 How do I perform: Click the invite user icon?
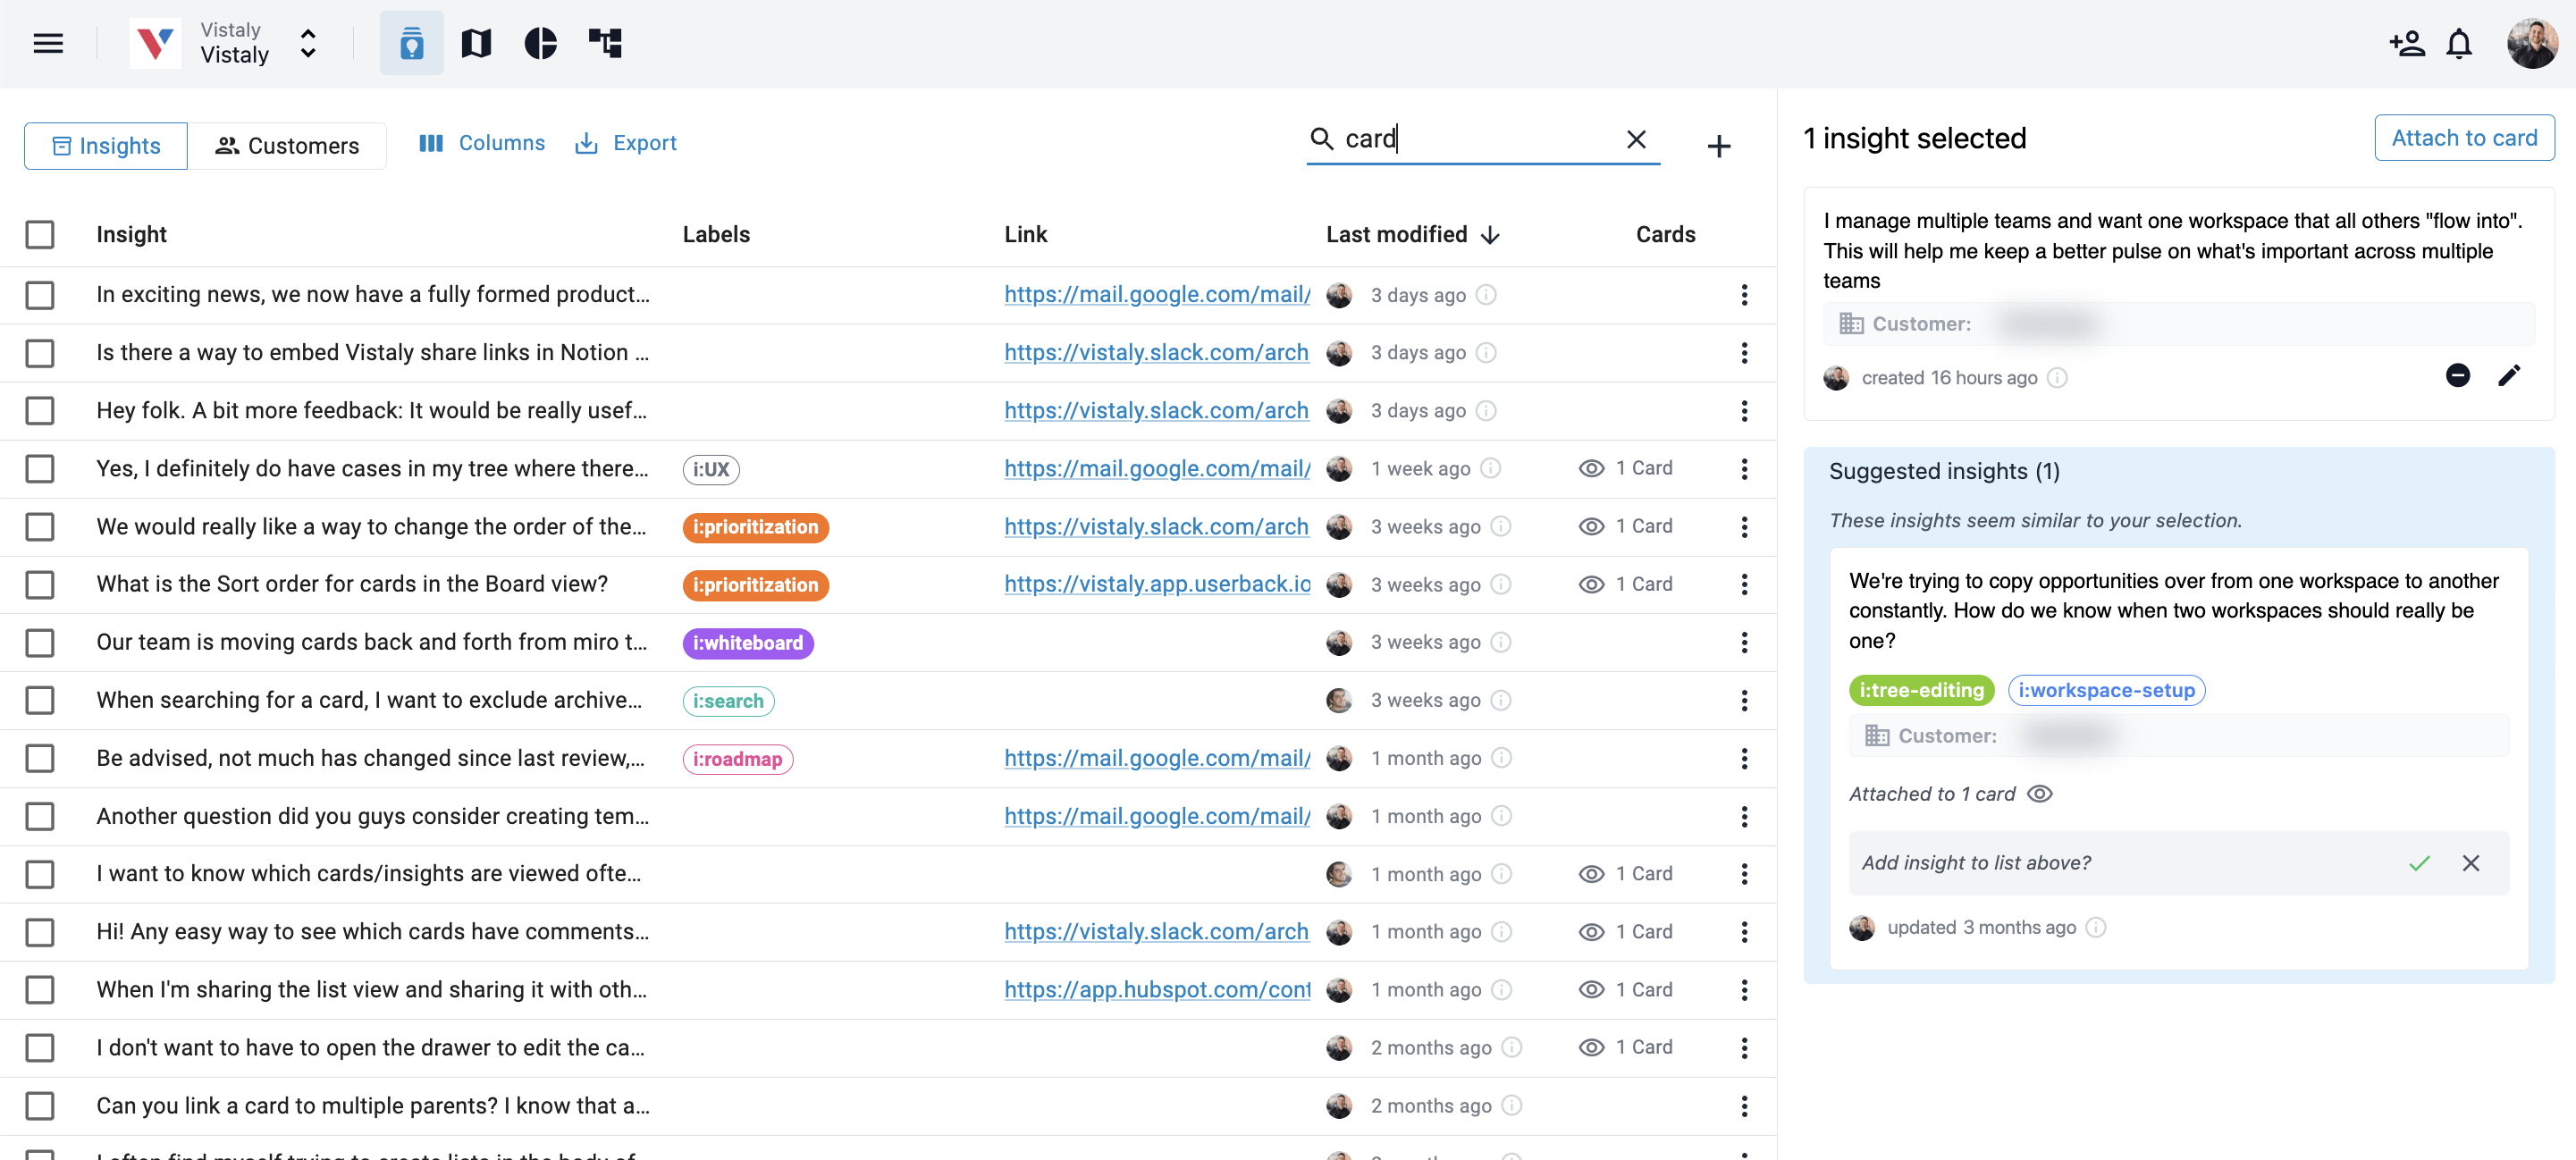tap(2407, 43)
